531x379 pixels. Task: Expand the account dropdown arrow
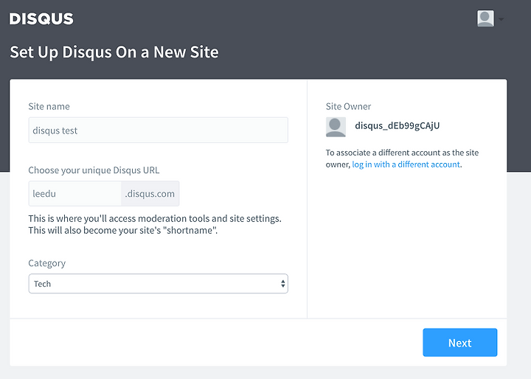click(502, 19)
